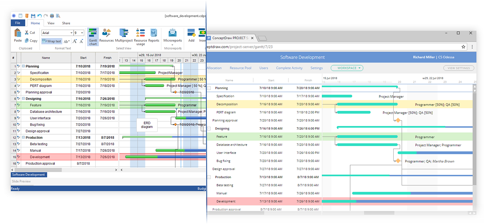Viewport: 484px width, 224px height.
Task: Collapse Designing group in the browser Gantt
Action: coord(209,129)
